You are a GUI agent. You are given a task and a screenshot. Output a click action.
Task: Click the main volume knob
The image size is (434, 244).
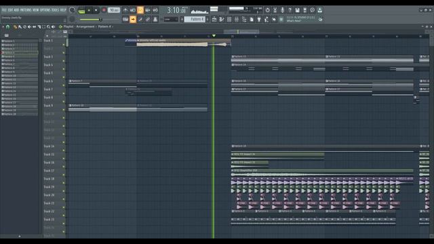point(72,10)
